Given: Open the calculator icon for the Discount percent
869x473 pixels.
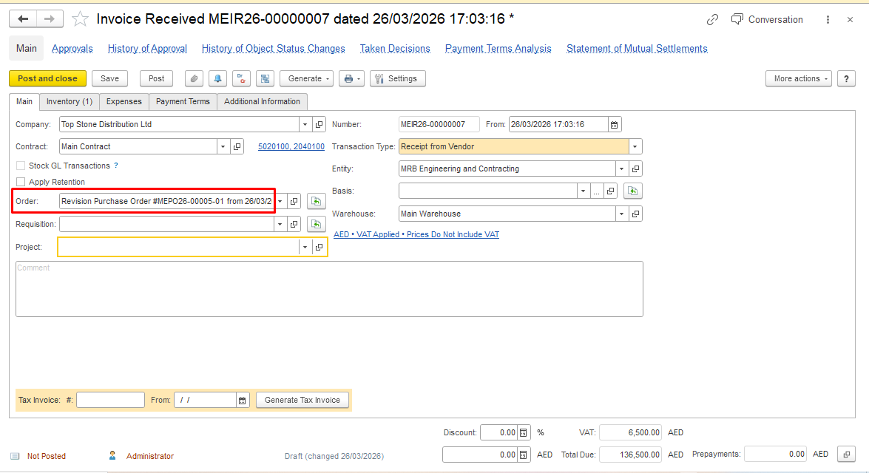Looking at the screenshot, I should (x=524, y=432).
